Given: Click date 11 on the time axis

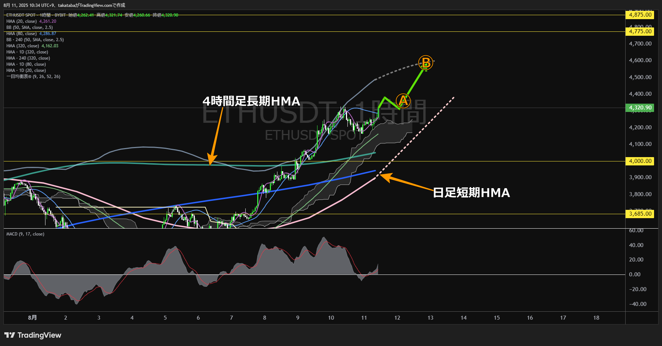Looking at the screenshot, I should click(364, 318).
